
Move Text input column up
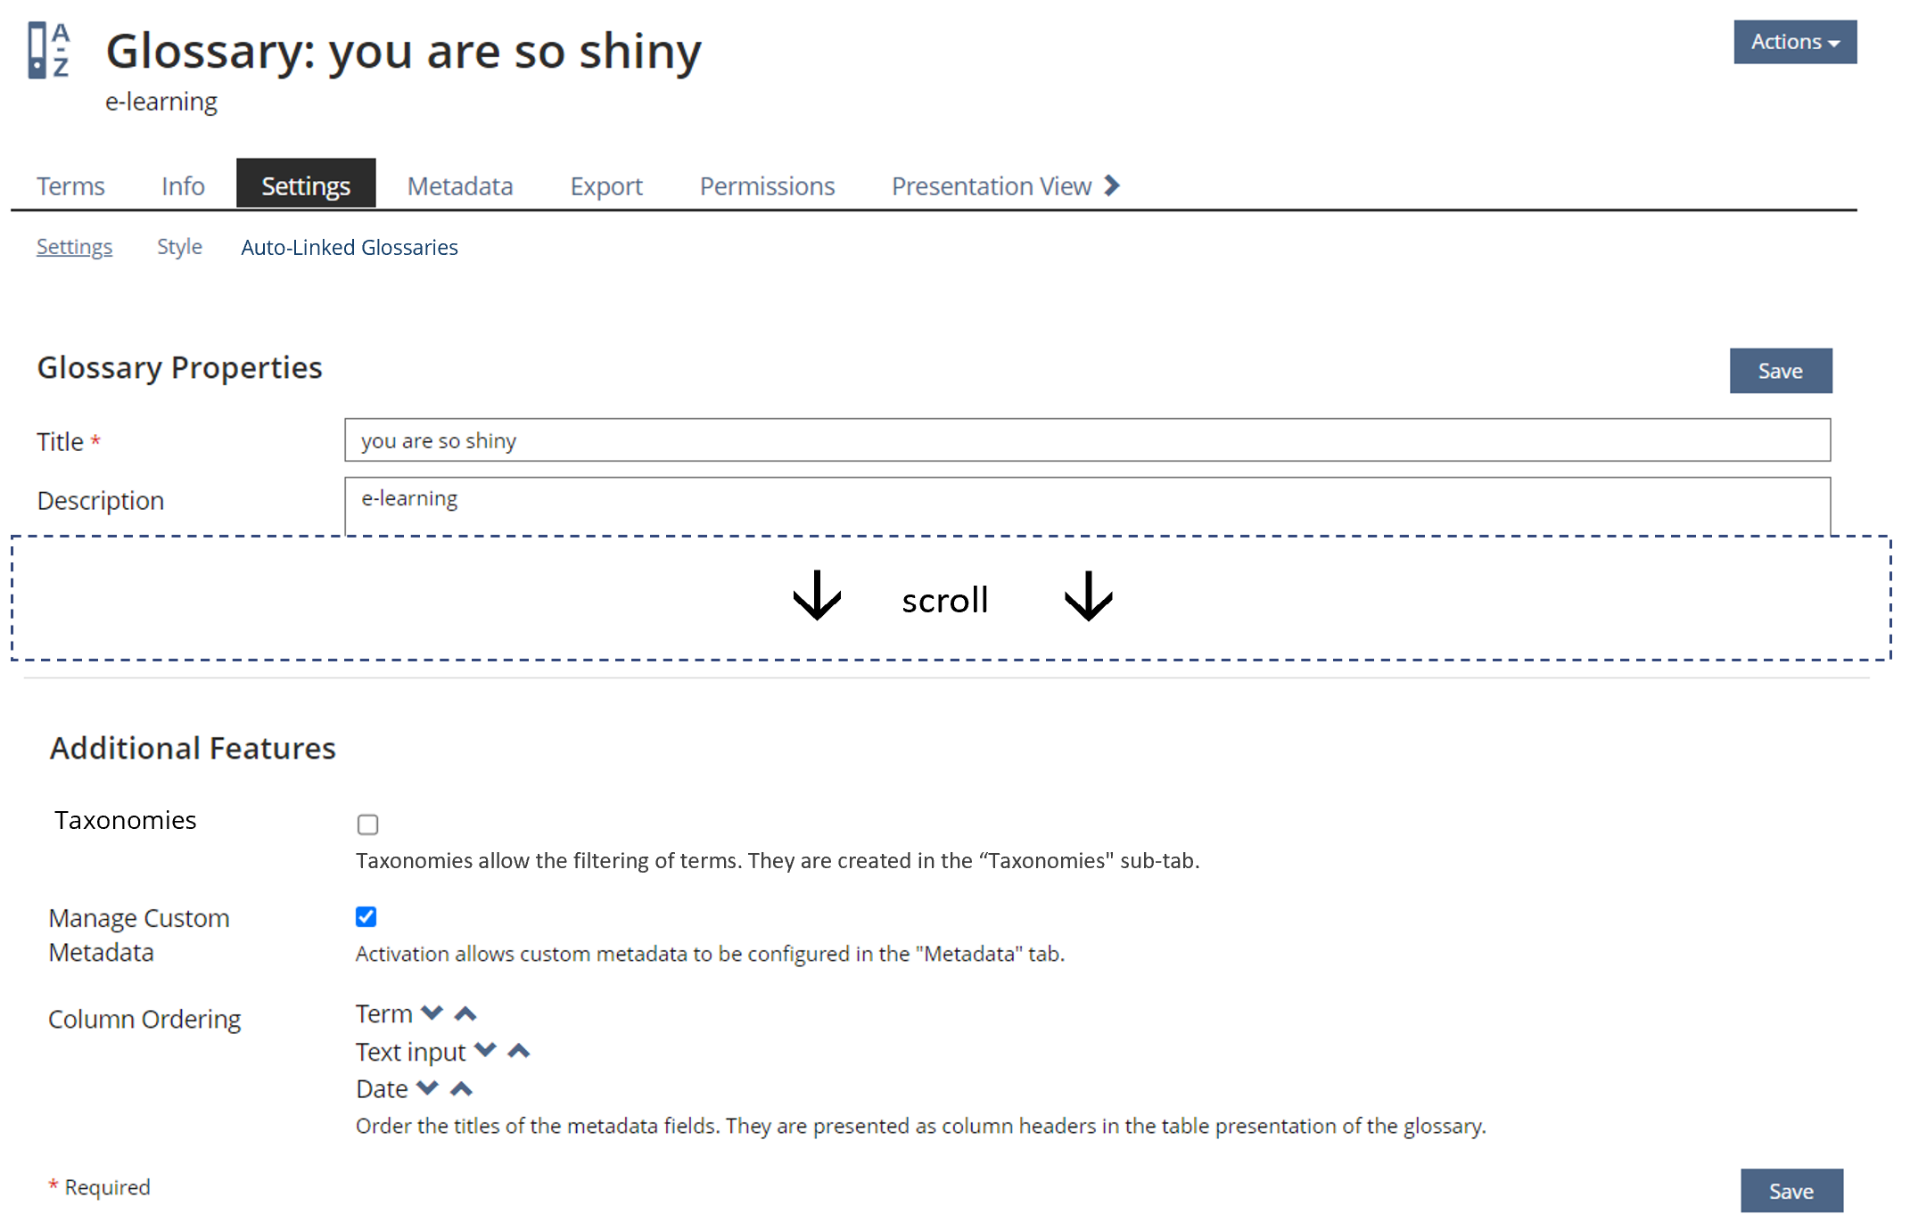[519, 1051]
